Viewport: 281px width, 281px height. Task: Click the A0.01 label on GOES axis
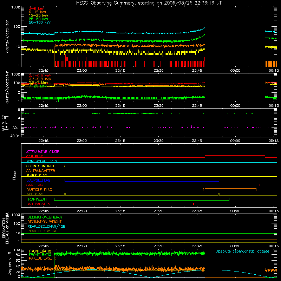[x=15, y=136]
